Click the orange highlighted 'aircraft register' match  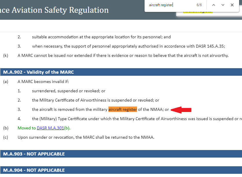(123, 109)
